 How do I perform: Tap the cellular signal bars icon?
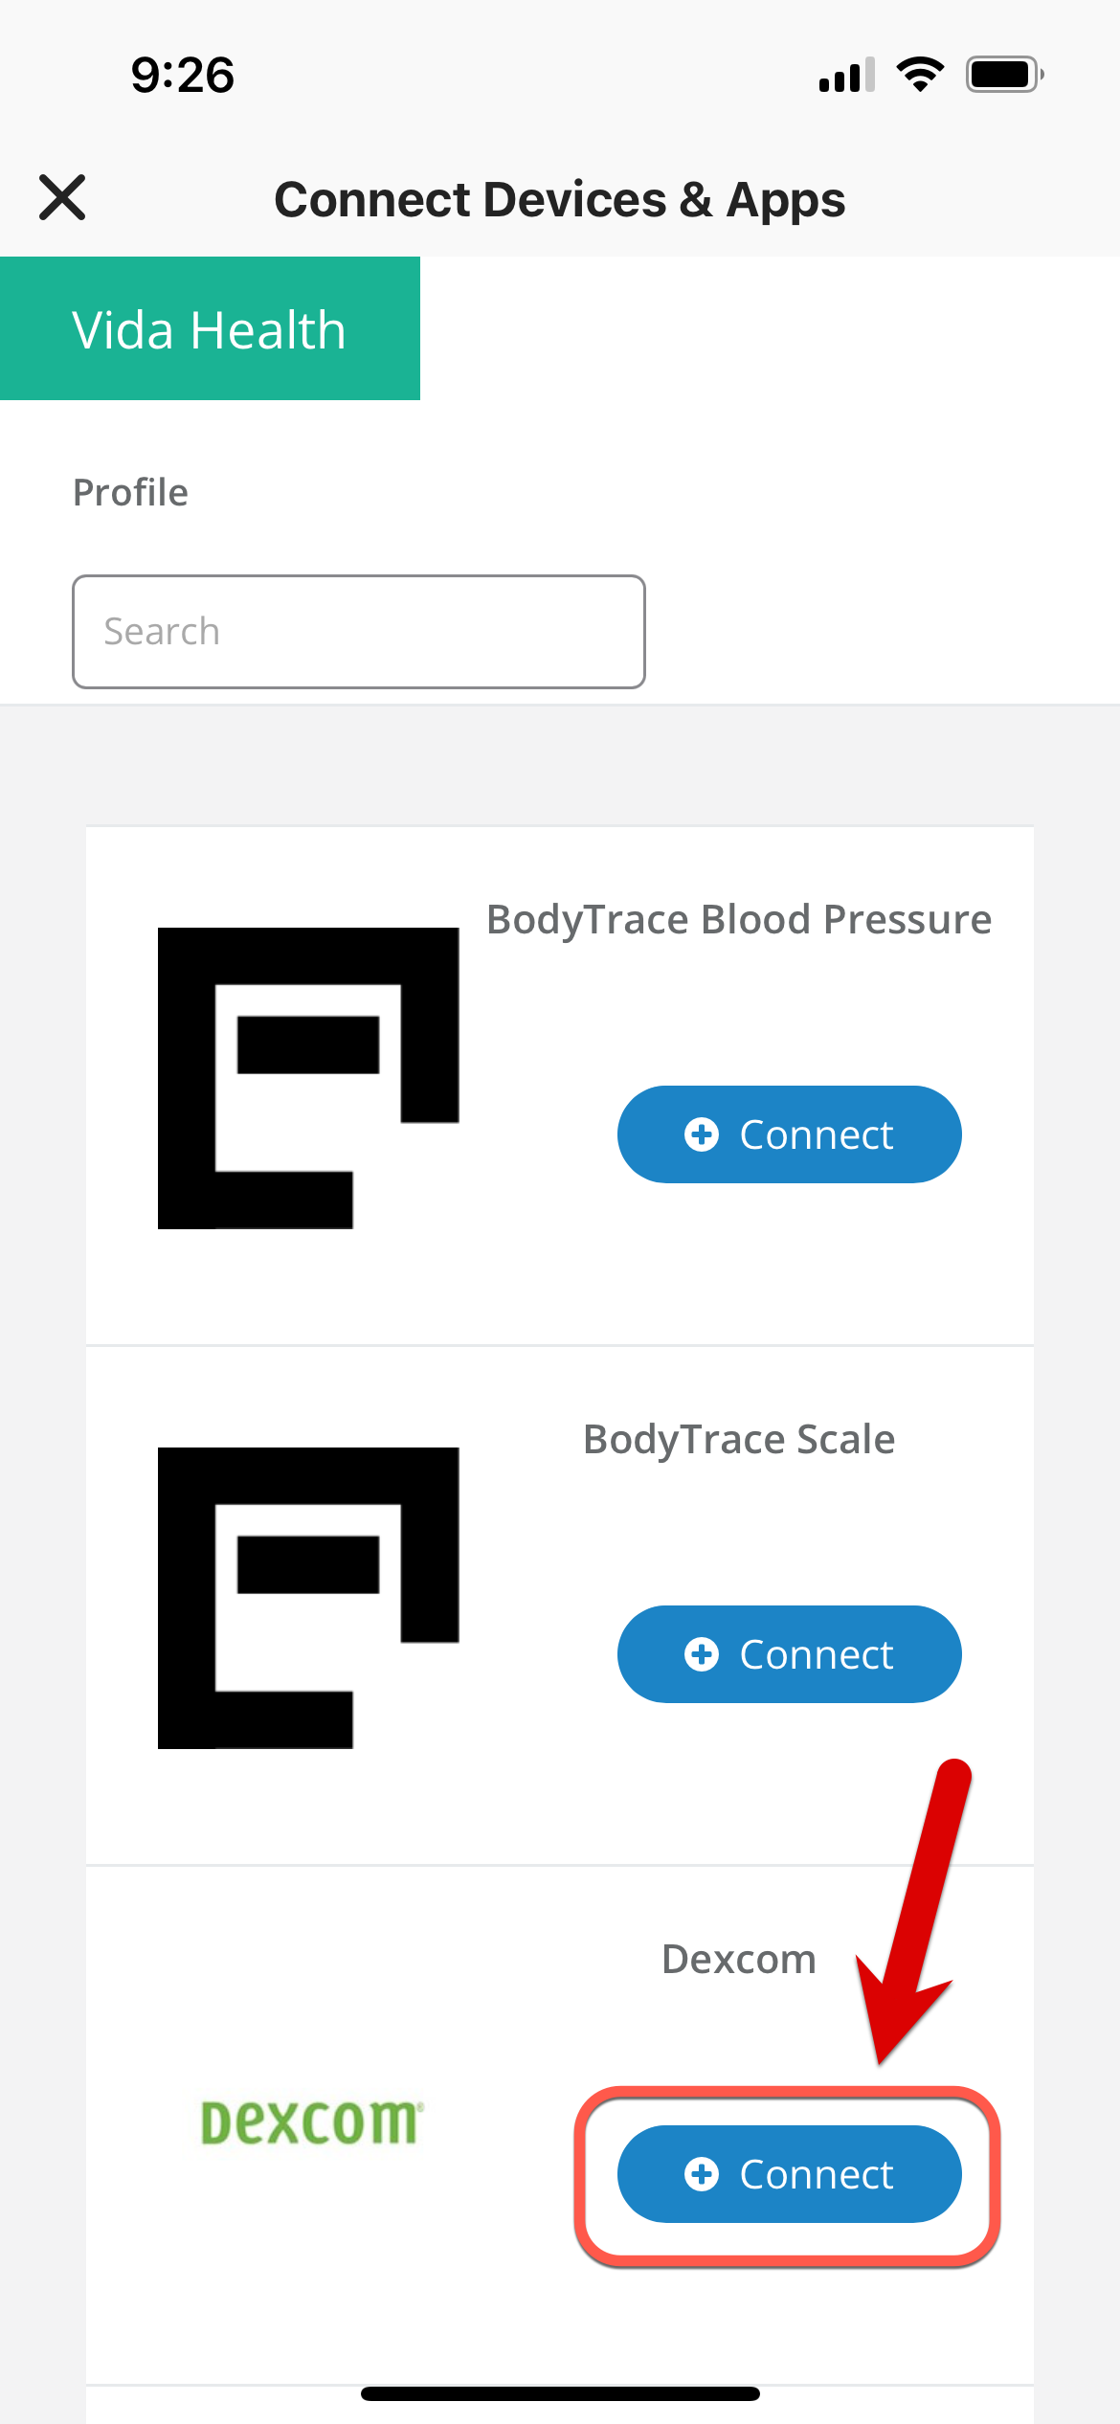pyautogui.click(x=846, y=75)
